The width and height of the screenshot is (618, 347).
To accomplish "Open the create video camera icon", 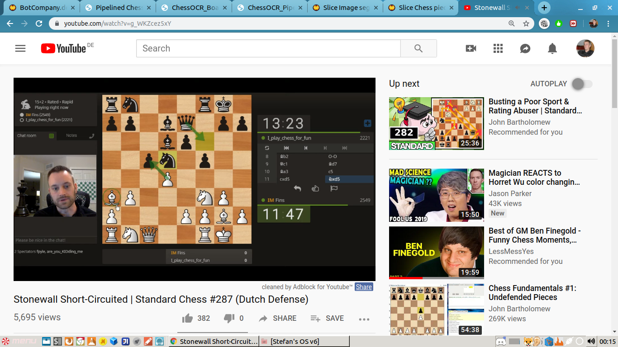I will pyautogui.click(x=471, y=48).
